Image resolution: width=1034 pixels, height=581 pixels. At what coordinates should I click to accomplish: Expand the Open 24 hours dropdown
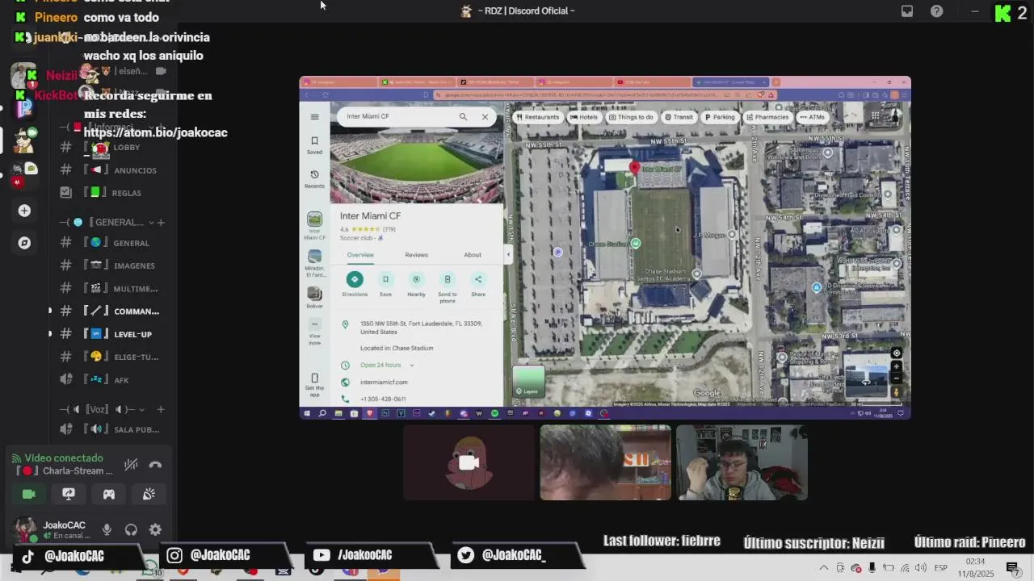(x=411, y=366)
